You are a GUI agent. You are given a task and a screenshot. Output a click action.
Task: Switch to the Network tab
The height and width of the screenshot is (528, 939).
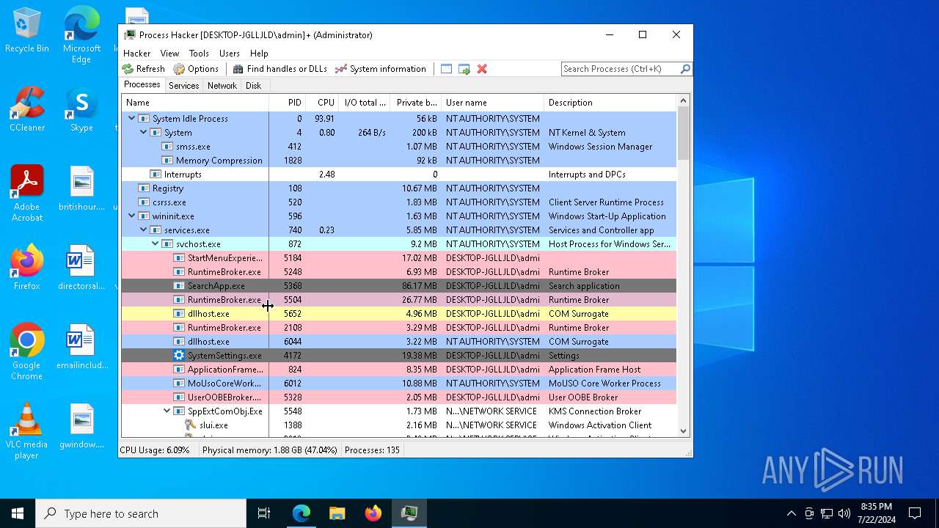[x=222, y=86]
